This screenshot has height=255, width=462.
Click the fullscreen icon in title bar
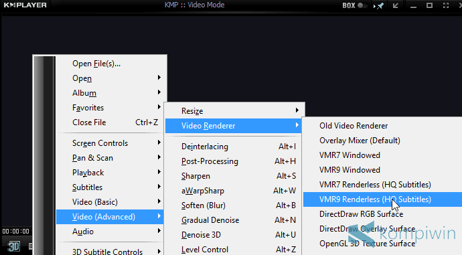(x=446, y=5)
